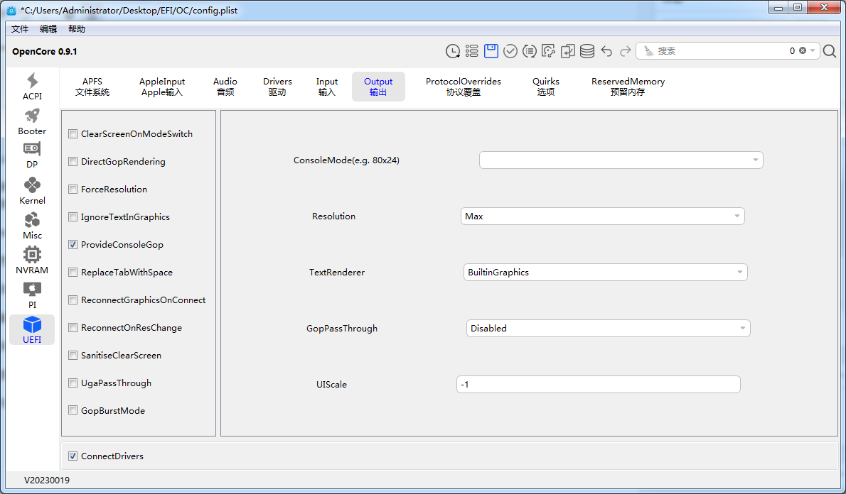The height and width of the screenshot is (494, 846).
Task: Click the database stack icon in toolbar
Action: 587,51
